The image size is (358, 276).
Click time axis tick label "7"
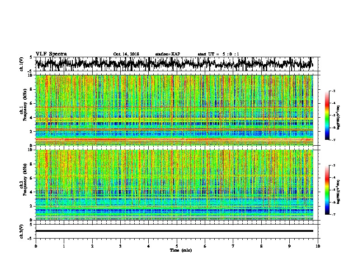click(233, 246)
